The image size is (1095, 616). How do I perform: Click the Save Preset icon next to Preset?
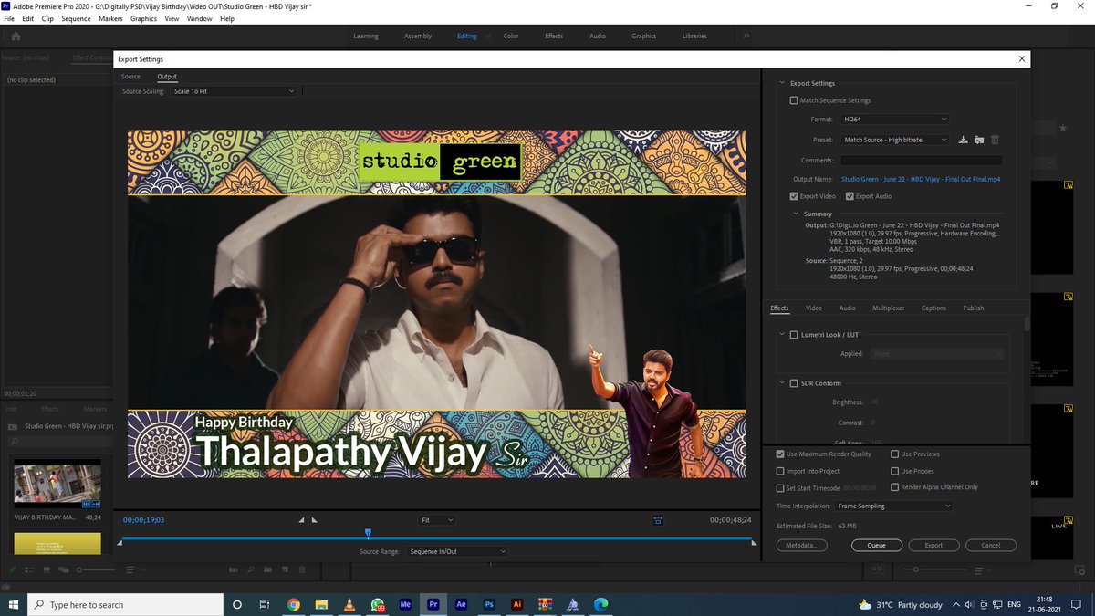tap(963, 140)
